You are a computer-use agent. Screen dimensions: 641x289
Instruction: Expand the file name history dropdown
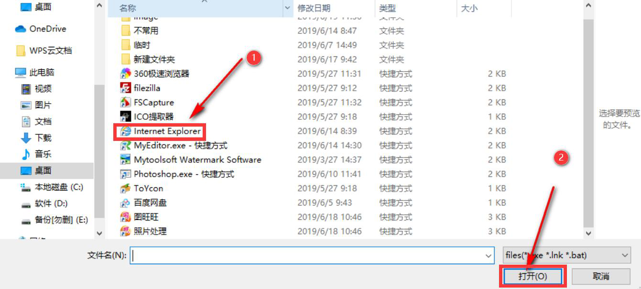pyautogui.click(x=489, y=256)
